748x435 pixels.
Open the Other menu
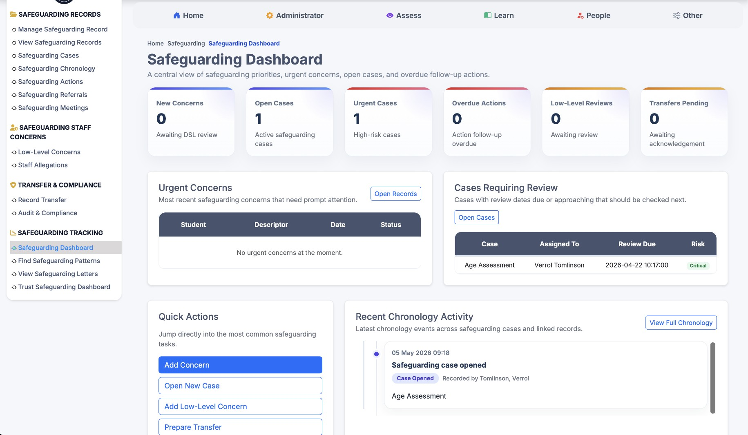(688, 16)
